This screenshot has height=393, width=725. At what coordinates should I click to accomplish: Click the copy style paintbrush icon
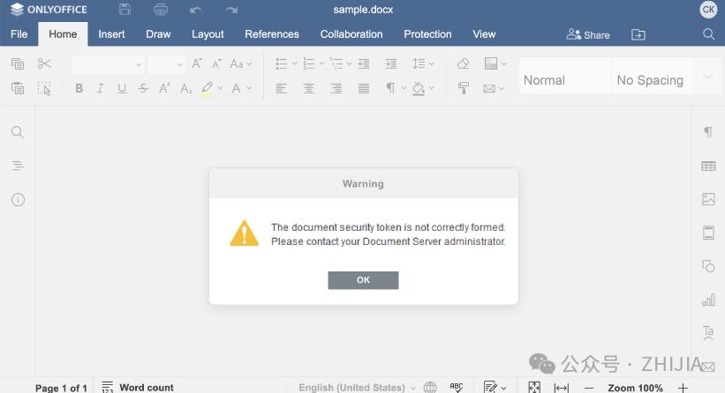point(463,88)
